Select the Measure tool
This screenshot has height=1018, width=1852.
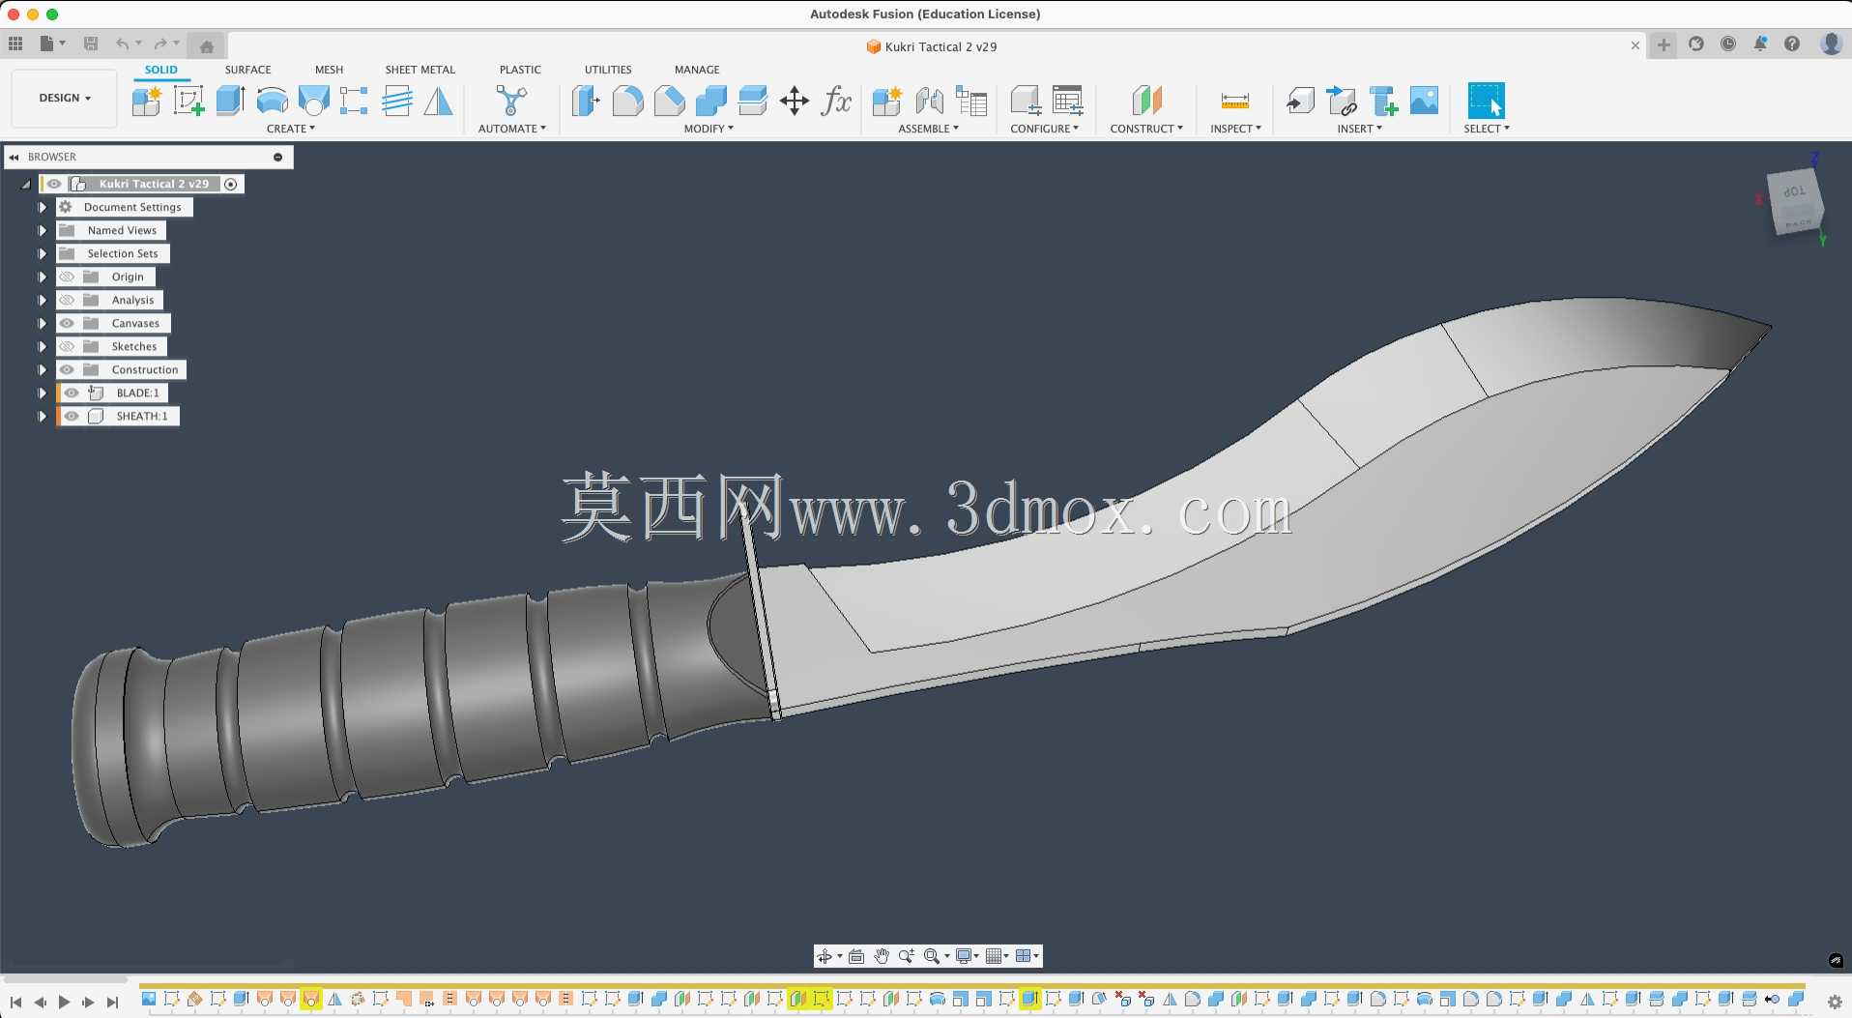(1235, 101)
